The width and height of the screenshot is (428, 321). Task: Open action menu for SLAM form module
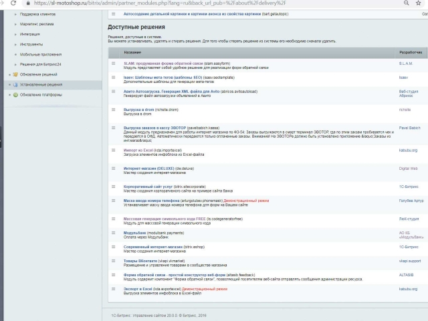click(113, 63)
